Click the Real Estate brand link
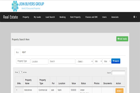The image size is (140, 93). tap(10, 17)
